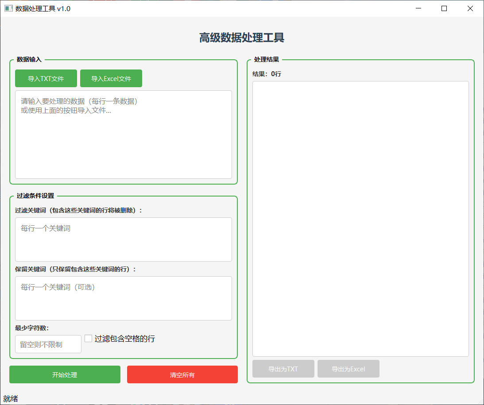Focus the main data input text area
This screenshot has height=405, width=484.
(x=124, y=135)
